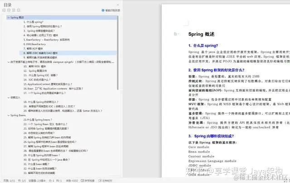The height and width of the screenshot is (183, 290).
Task: Go to entry 3. Spring 由哪些模块组成
Action: 39,31
